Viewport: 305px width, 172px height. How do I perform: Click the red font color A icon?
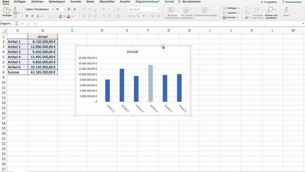tap(69, 16)
